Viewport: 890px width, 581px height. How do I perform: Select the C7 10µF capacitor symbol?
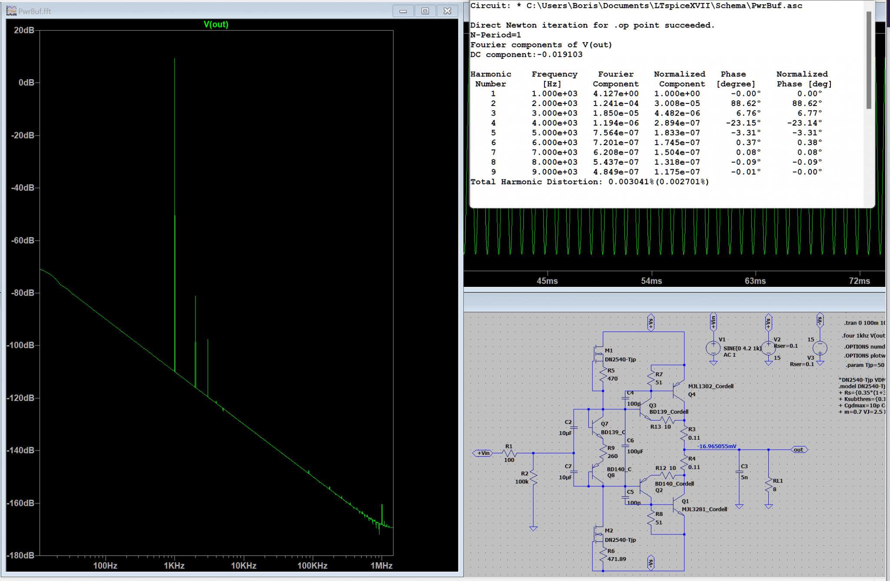pyautogui.click(x=574, y=471)
